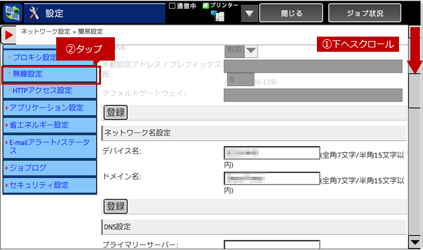This screenshot has width=423, height=250.
Task: Click the DNS設定 section header
Action: coord(254,227)
